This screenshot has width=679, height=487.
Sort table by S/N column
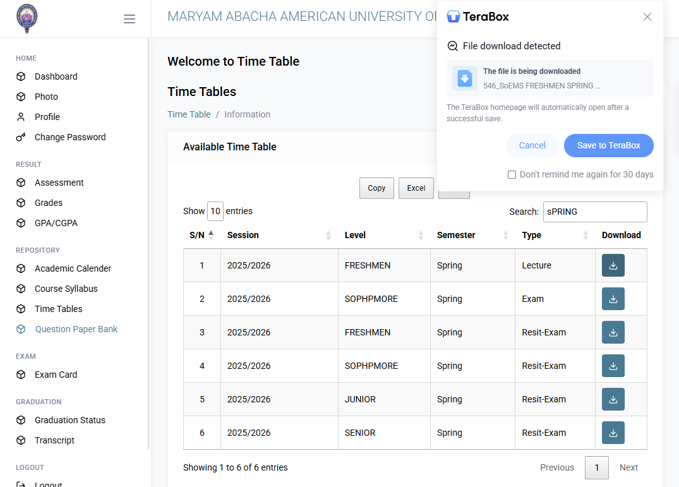coord(201,235)
